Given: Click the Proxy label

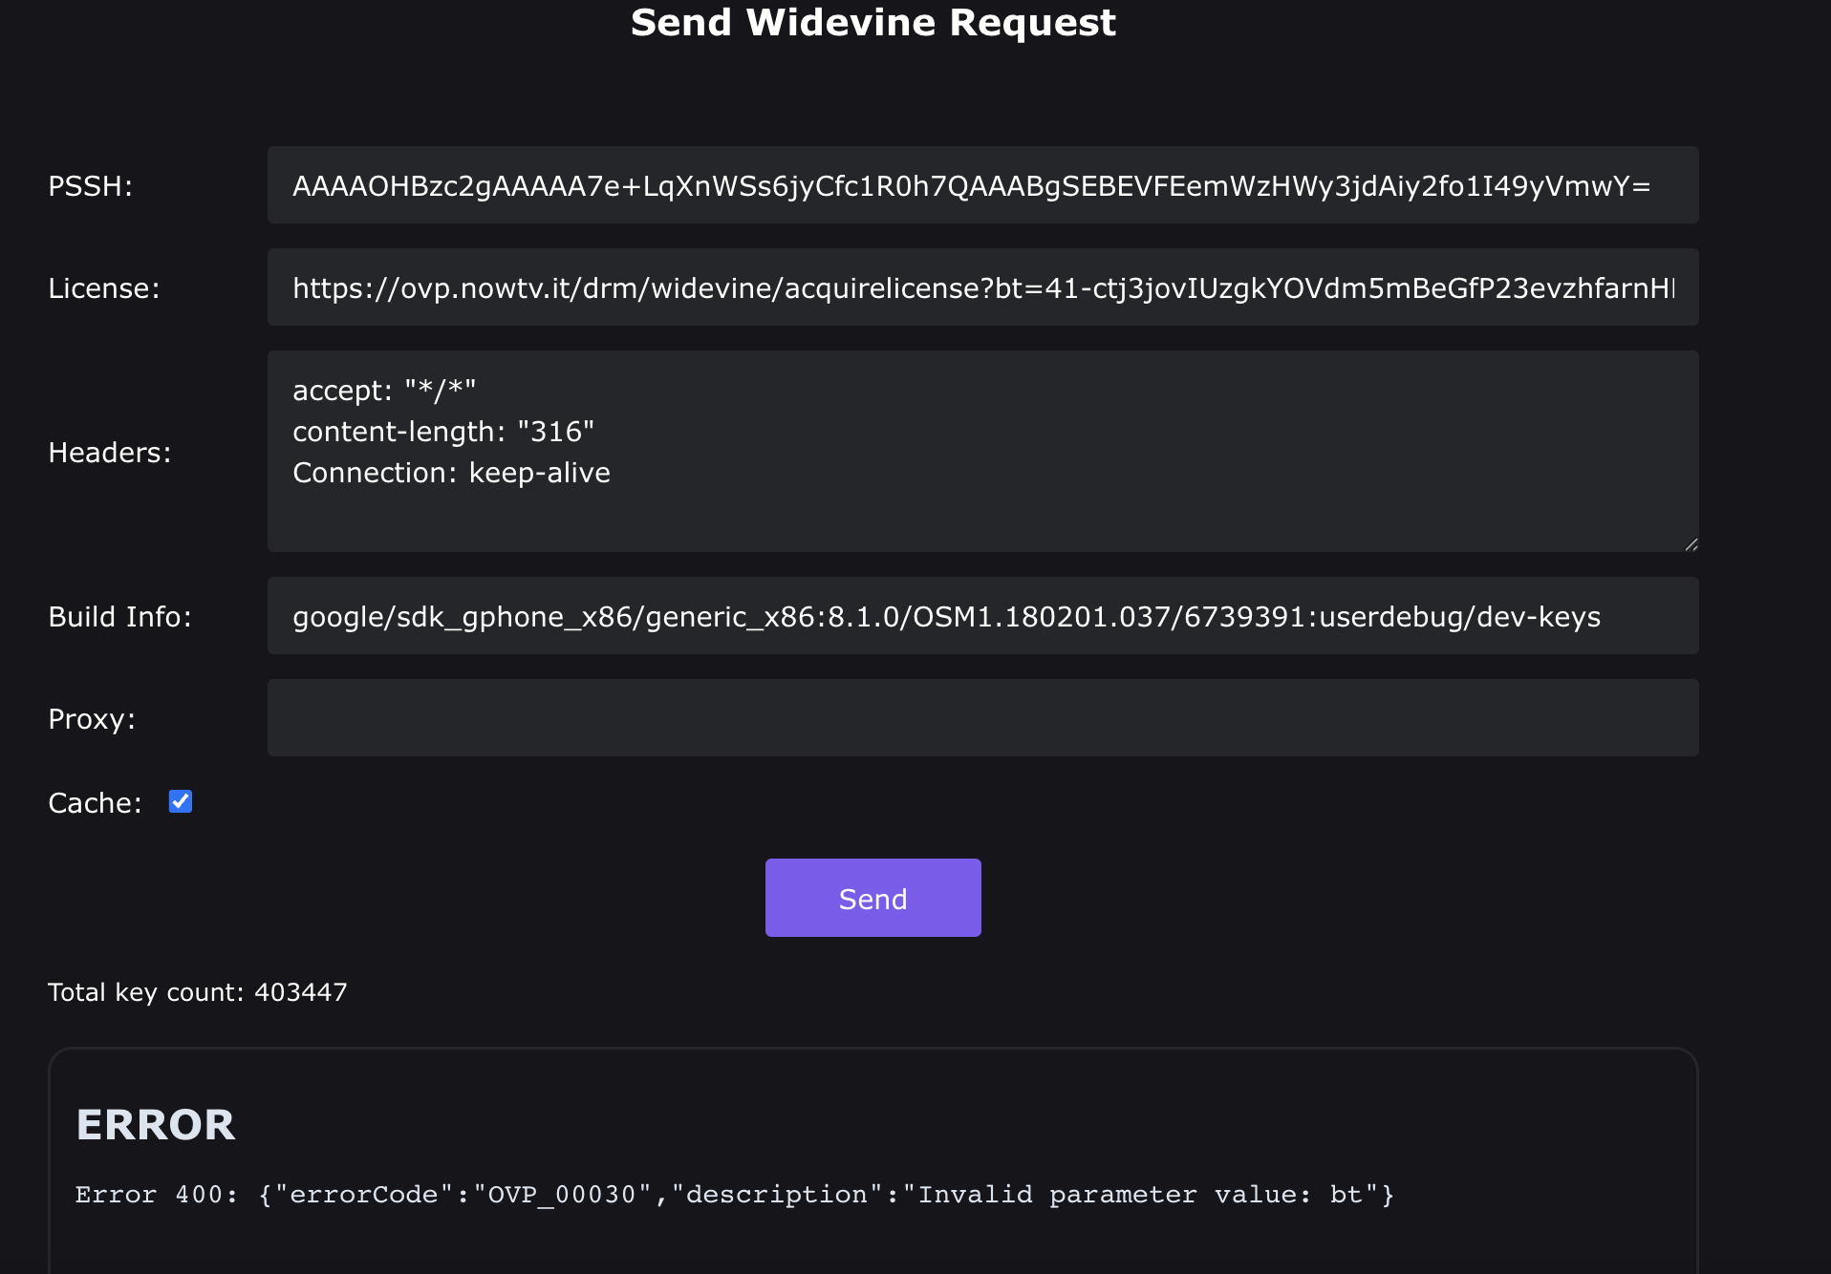Looking at the screenshot, I should tap(92, 718).
